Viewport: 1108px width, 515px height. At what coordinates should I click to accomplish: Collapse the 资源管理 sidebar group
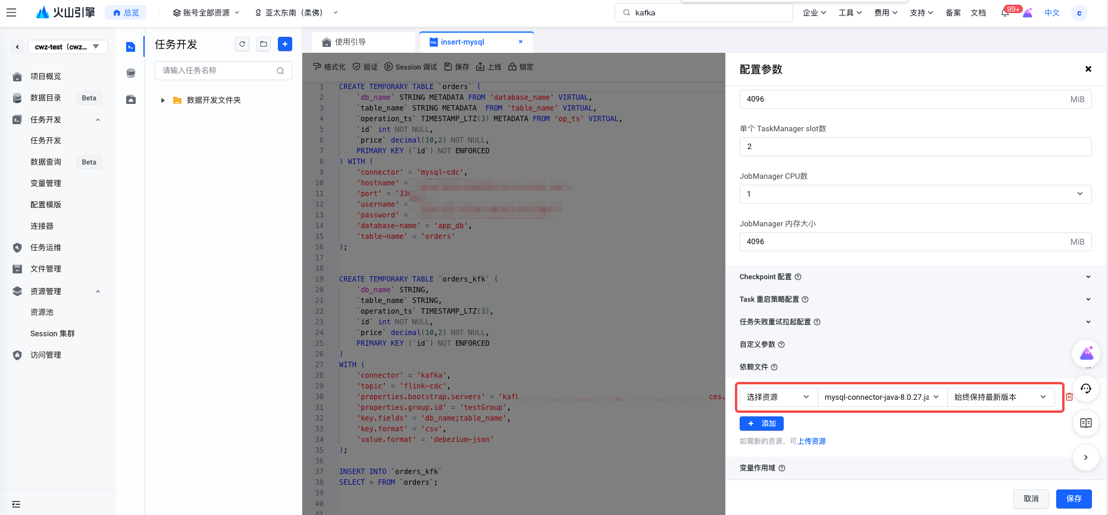coord(98,291)
